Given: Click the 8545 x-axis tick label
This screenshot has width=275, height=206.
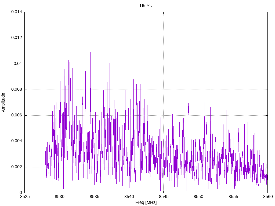Looking at the screenshot, I should (164, 197).
